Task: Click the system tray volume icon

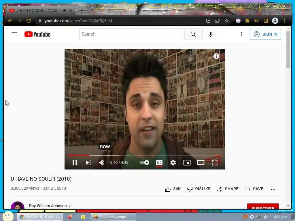Action: (x=266, y=217)
